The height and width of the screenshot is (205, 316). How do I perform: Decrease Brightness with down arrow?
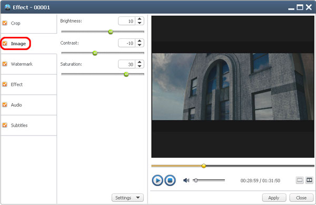click(x=140, y=23)
